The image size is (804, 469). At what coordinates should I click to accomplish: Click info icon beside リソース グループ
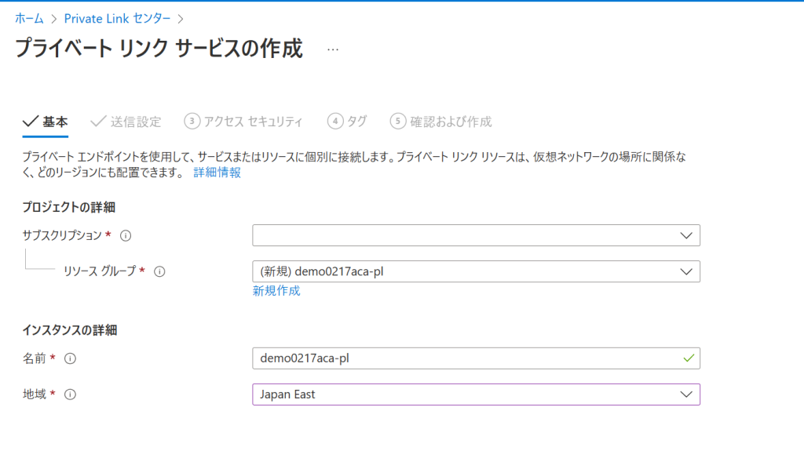tap(160, 271)
